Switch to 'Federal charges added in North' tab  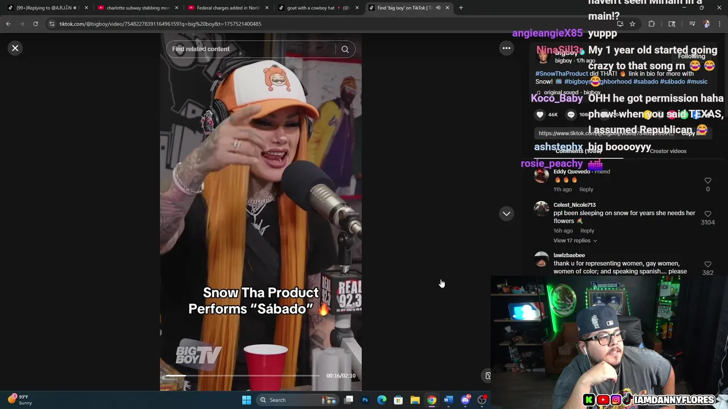tap(227, 8)
